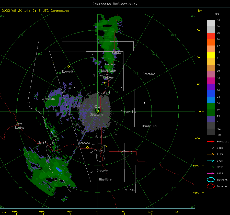Click the Vulcan label
The image size is (230, 215).
coord(130,190)
